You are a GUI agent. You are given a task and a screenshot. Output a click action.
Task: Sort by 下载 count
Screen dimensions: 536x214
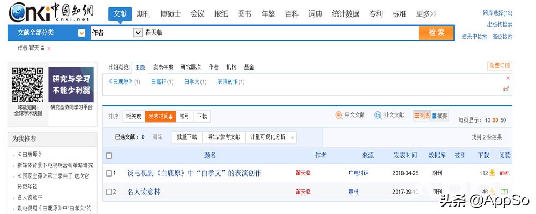[202, 117]
